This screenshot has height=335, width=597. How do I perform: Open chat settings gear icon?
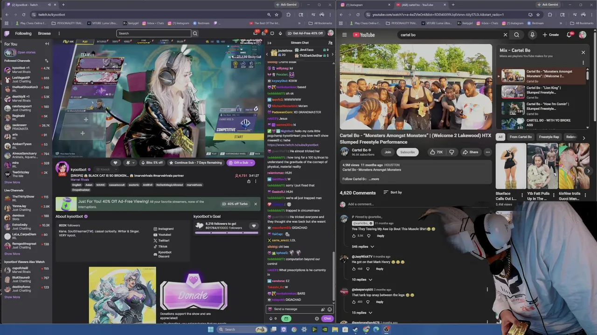pos(317,319)
